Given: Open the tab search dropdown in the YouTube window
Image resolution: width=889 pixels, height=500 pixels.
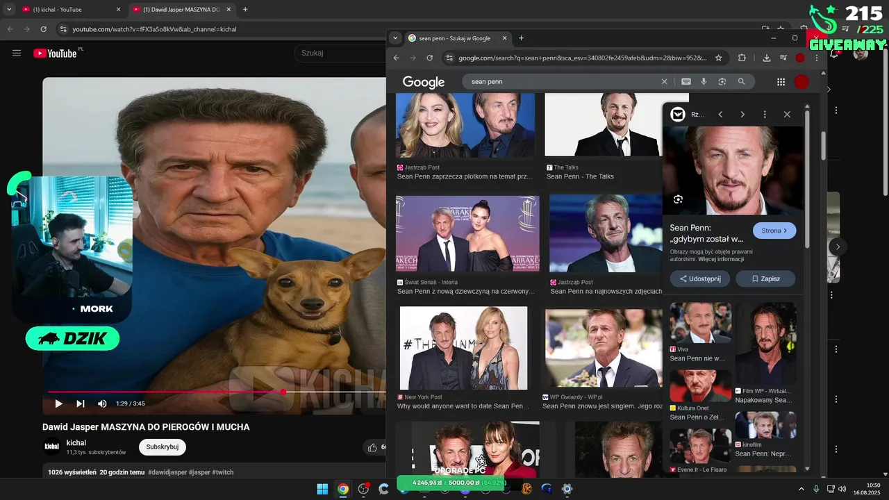Looking at the screenshot, I should 9,10.
